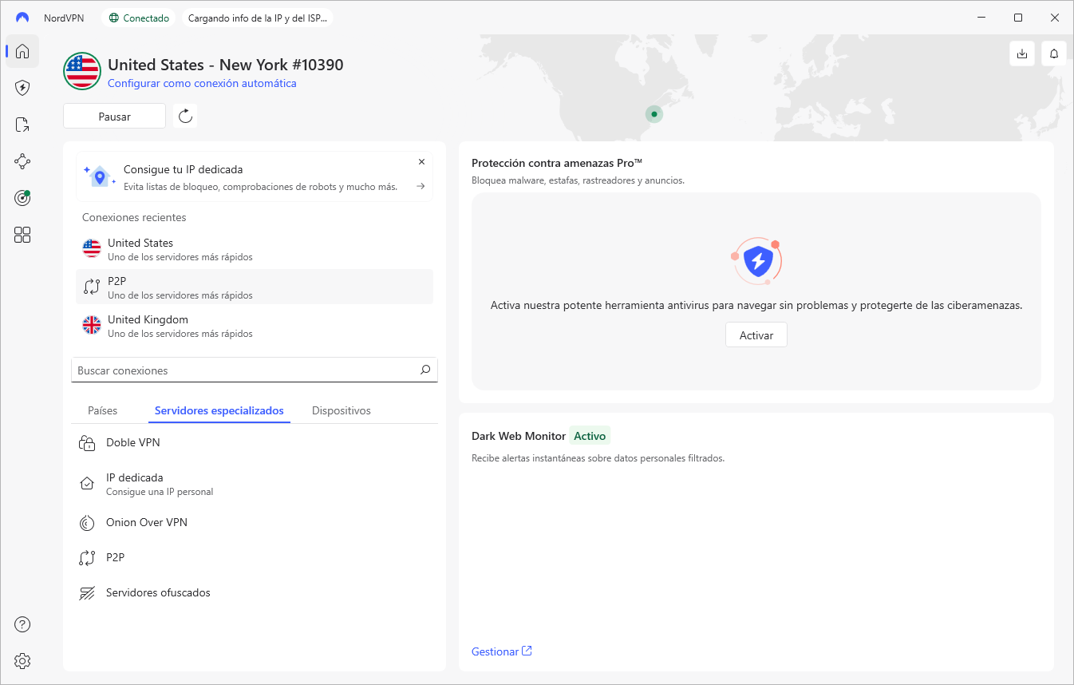Click the downloads icon in the top bar
Screen dimensions: 1074x685
click(x=1022, y=53)
